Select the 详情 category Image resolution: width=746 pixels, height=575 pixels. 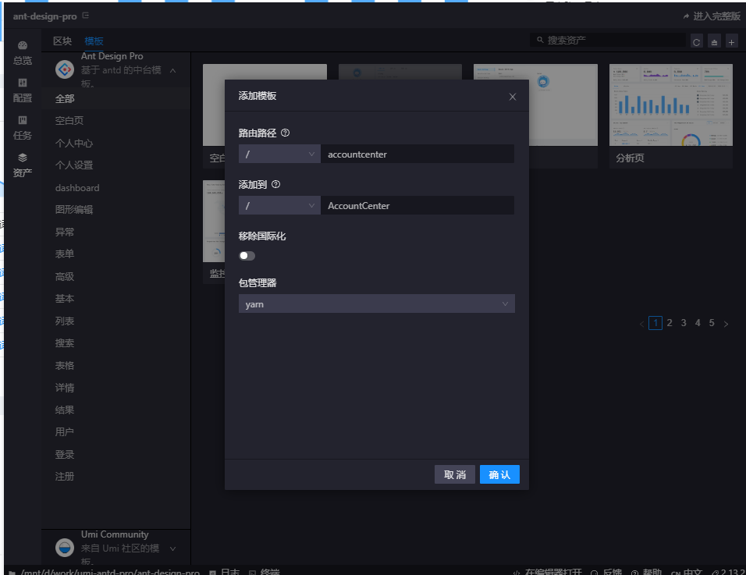116,387
